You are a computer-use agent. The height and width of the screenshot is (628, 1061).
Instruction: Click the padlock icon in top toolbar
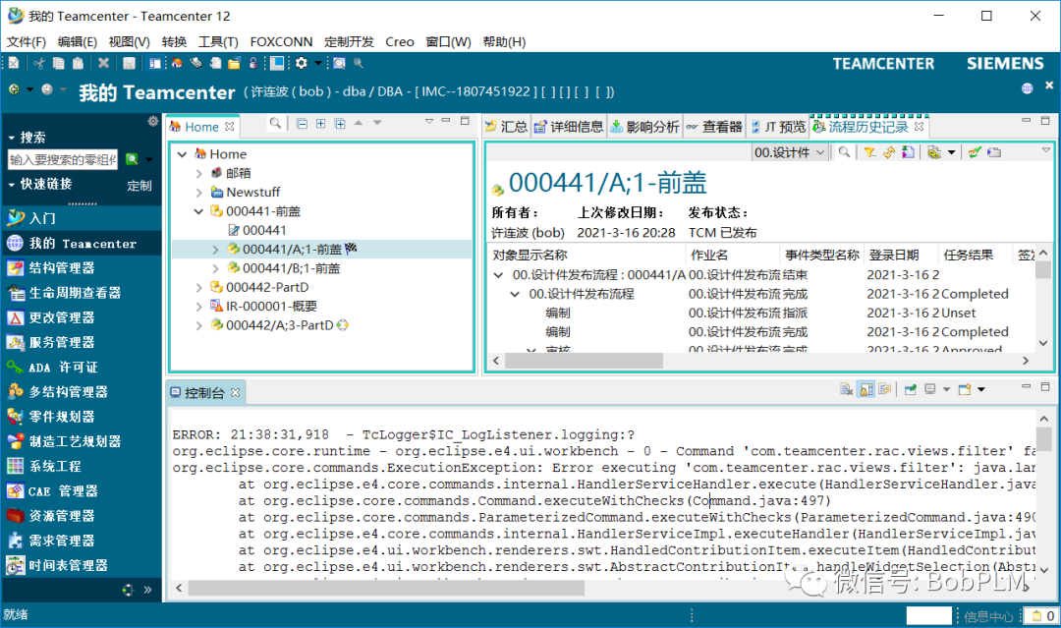click(x=253, y=63)
